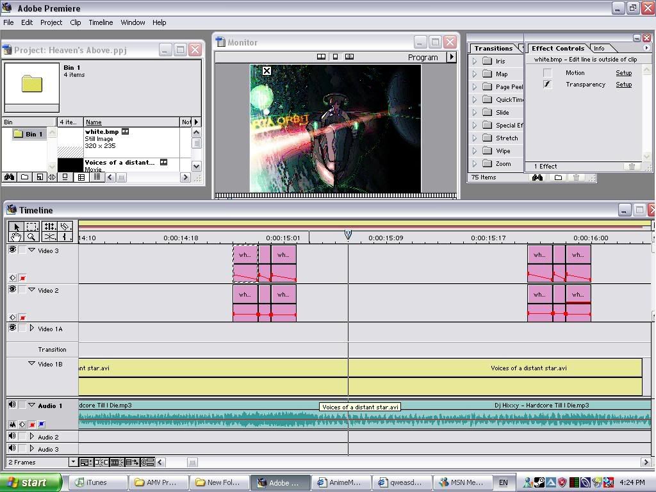
Task: Switch to the Info tab
Action: pyautogui.click(x=599, y=48)
